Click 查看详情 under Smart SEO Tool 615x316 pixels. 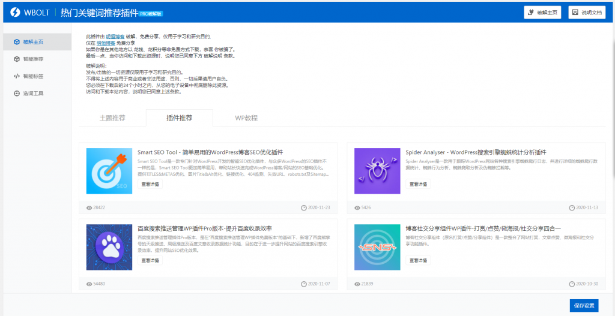tap(150, 185)
